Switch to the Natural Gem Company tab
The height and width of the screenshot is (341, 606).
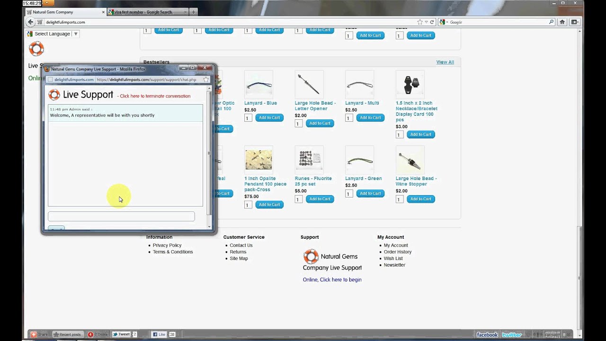pos(65,12)
